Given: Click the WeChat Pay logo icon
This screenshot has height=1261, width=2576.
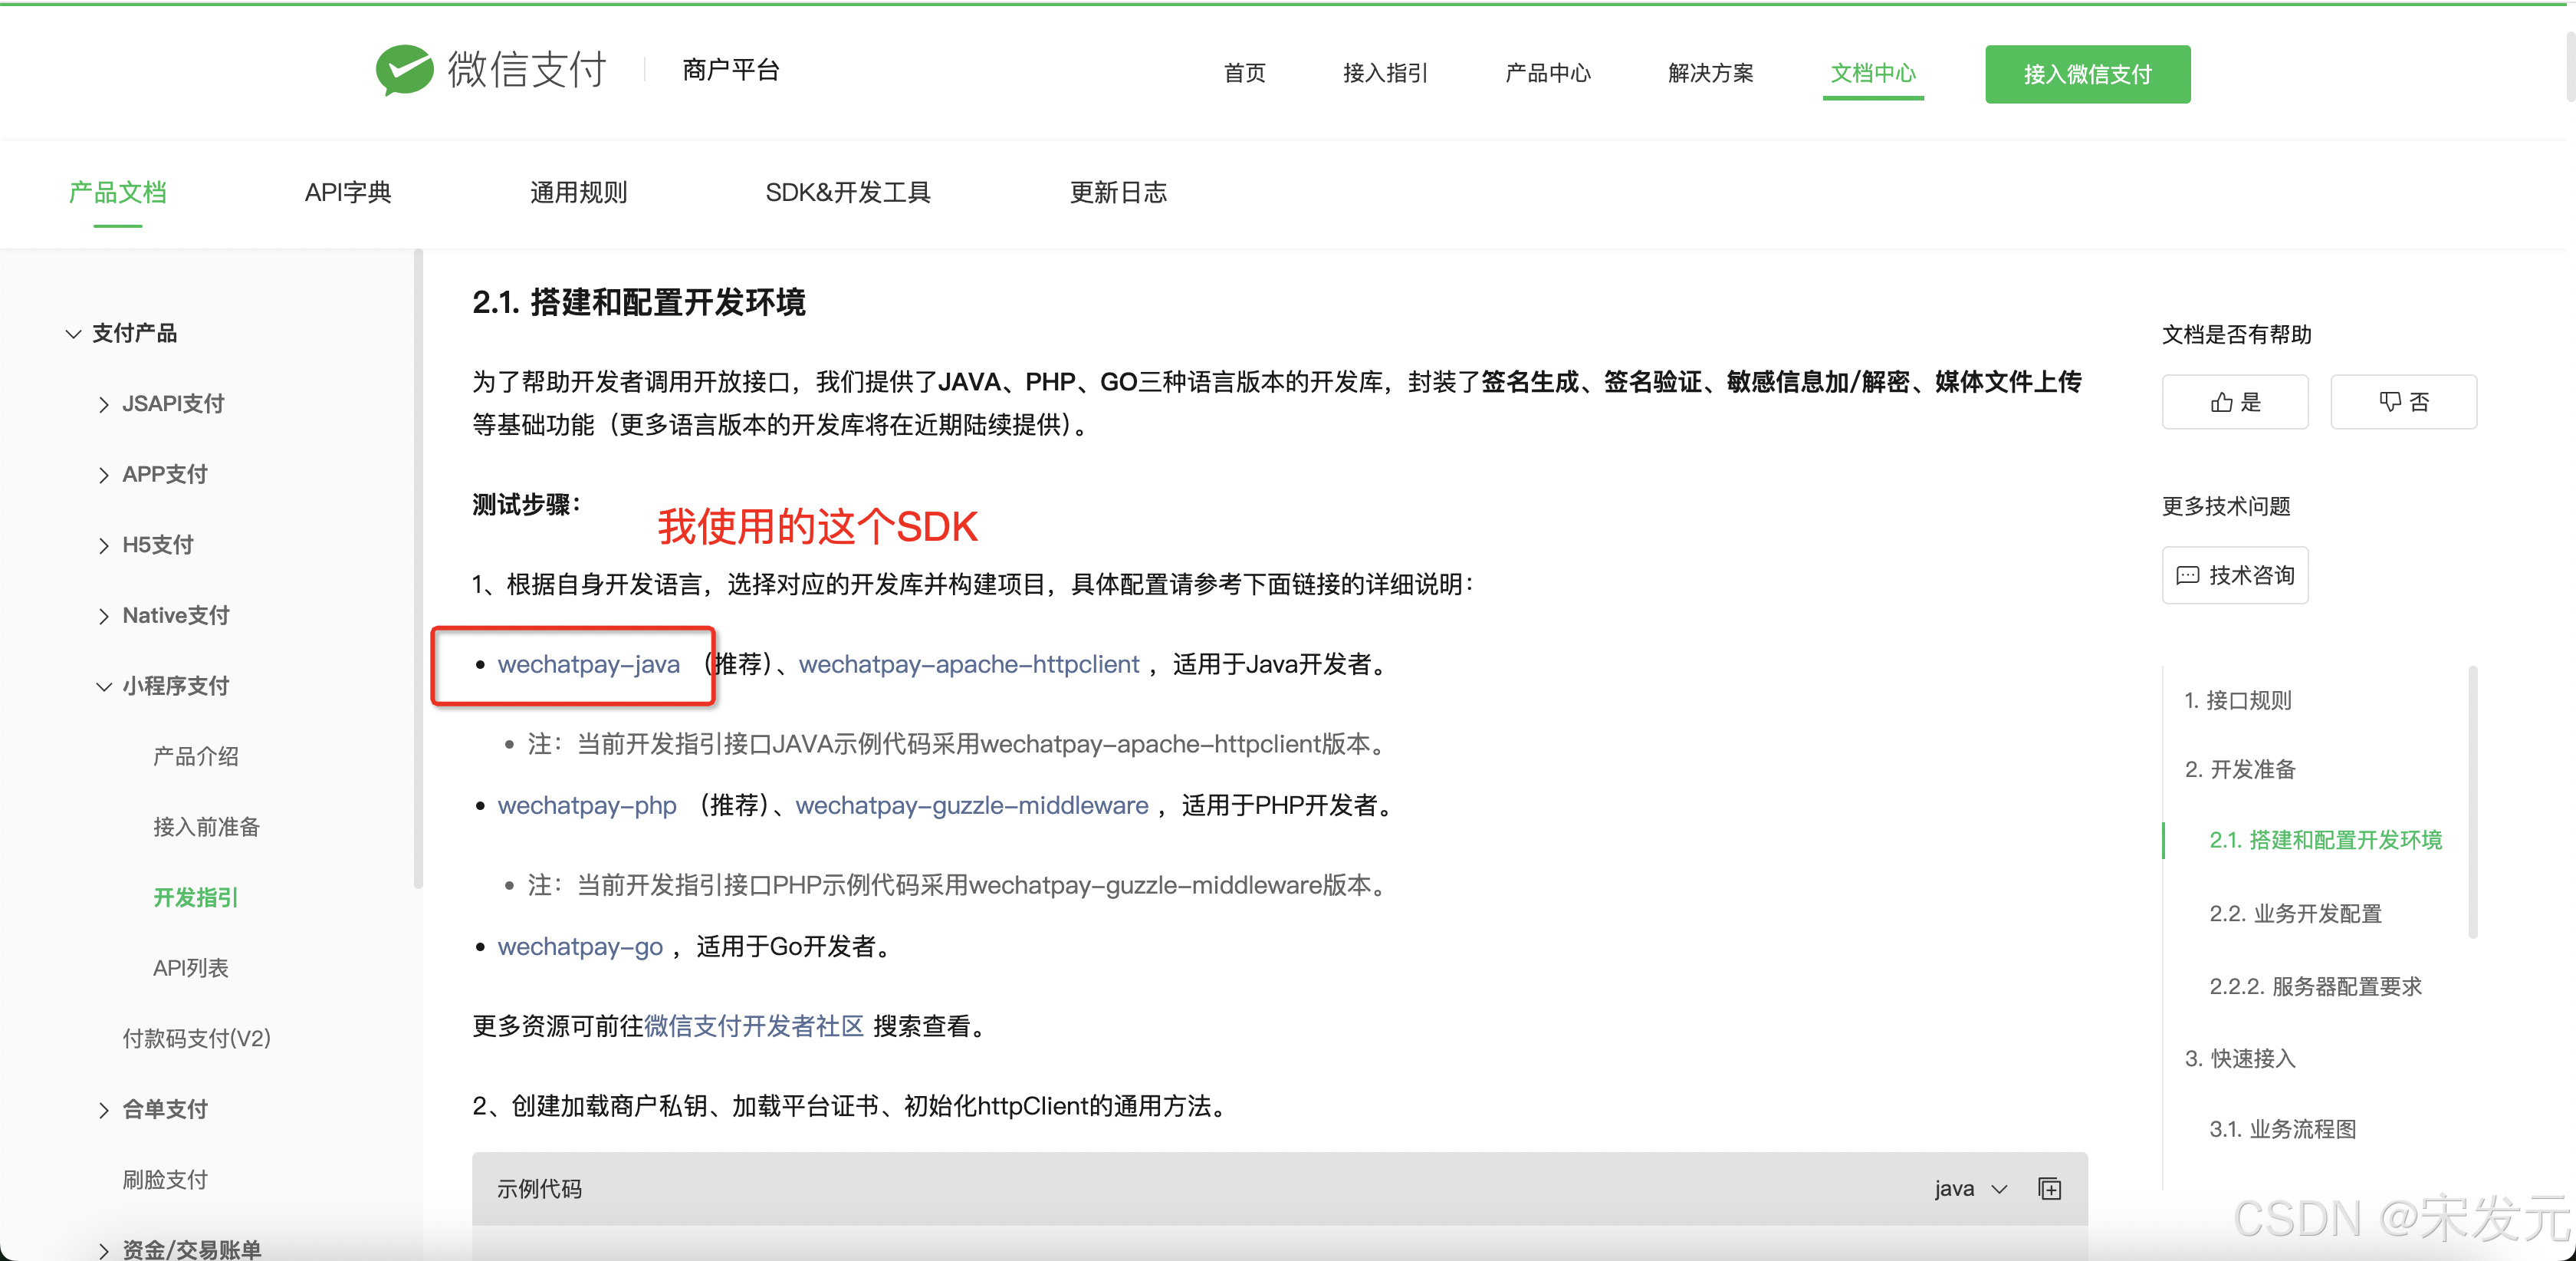Looking at the screenshot, I should pyautogui.click(x=404, y=70).
